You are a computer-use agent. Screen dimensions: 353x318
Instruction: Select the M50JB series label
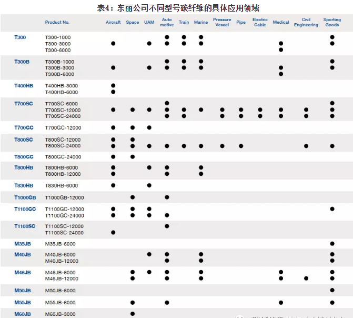click(x=23, y=290)
